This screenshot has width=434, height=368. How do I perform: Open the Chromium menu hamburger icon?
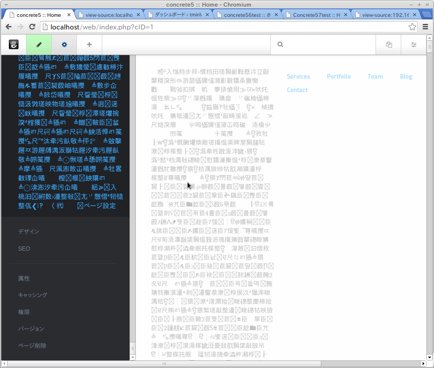coord(426,27)
